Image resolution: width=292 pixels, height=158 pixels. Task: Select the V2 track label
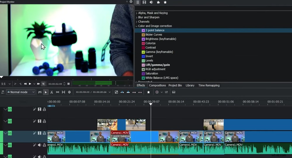(x=10, y=121)
